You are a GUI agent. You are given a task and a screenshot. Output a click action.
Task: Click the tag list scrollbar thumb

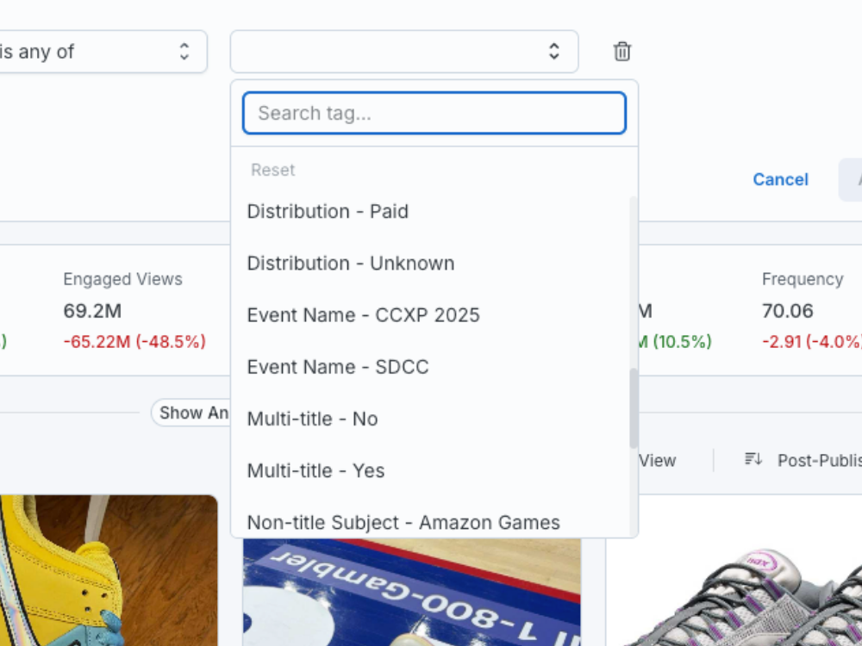tap(634, 407)
